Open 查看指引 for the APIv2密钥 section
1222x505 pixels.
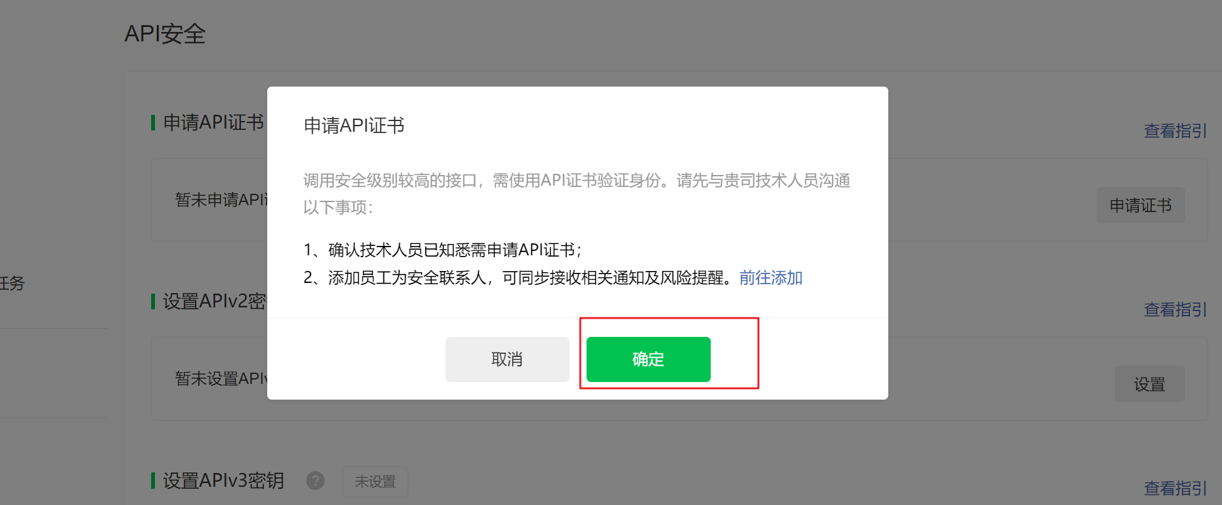point(1175,309)
